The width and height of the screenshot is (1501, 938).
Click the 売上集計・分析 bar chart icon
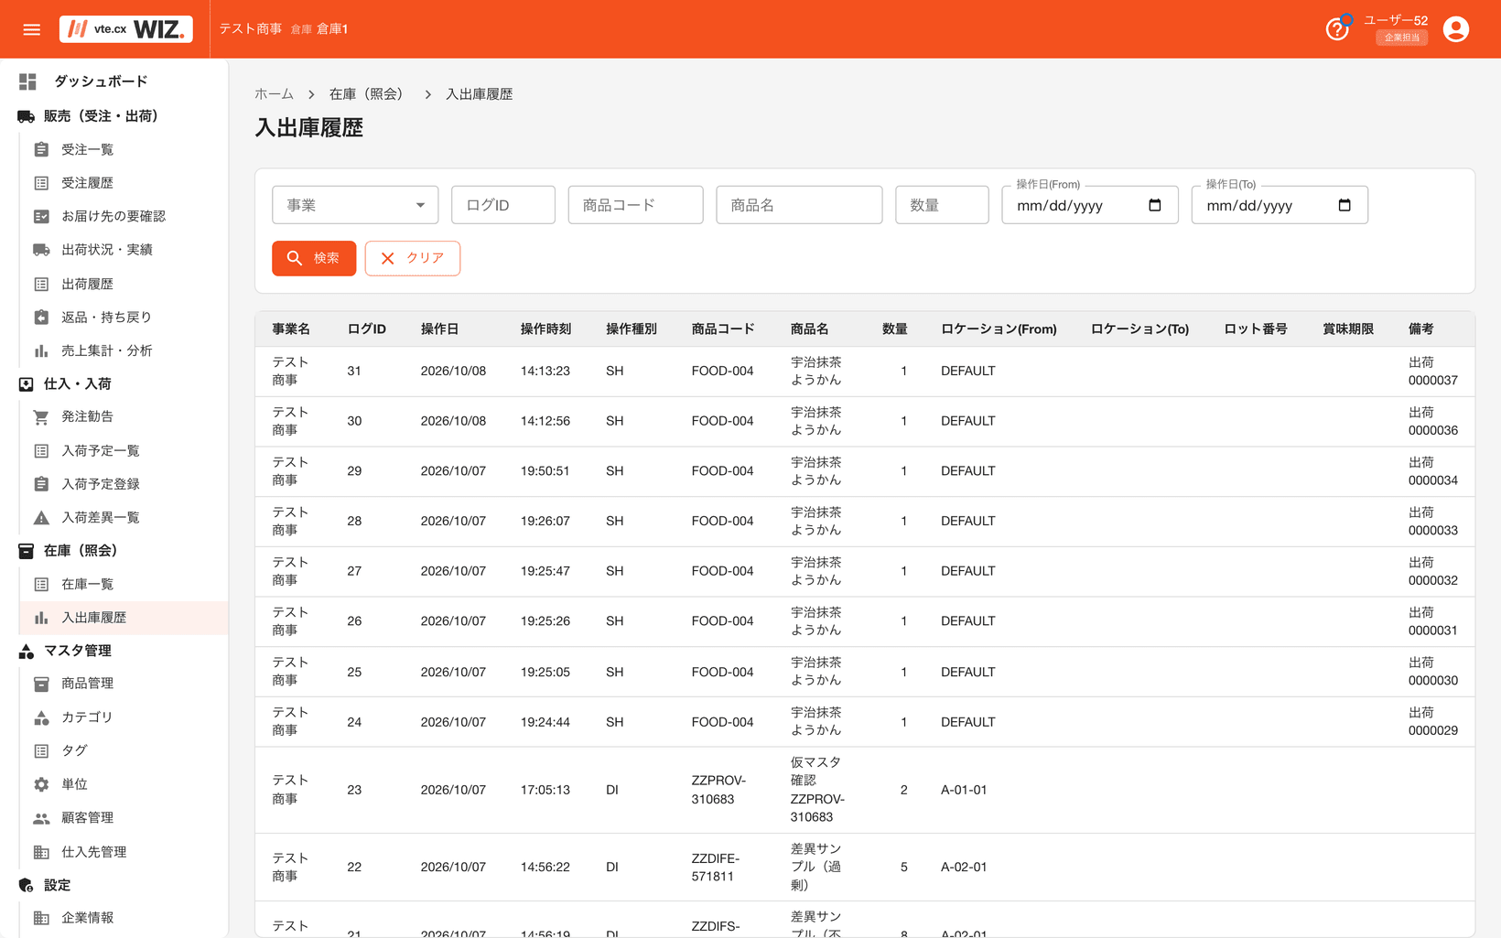(x=41, y=350)
